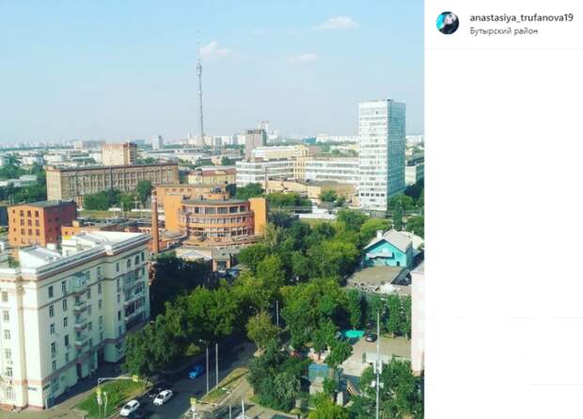Click the blue car on the street
The image size is (583, 419).
coord(195,371)
